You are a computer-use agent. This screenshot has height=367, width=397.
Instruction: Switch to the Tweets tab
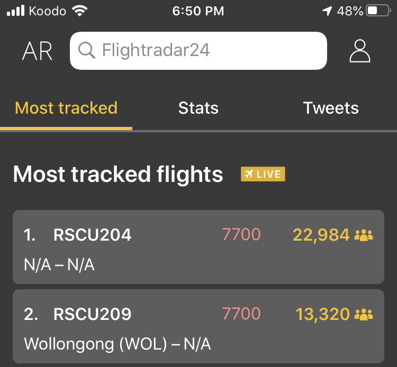pos(331,108)
